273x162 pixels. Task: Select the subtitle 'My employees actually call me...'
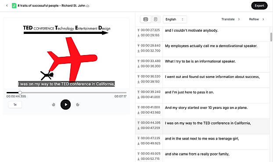211,46
